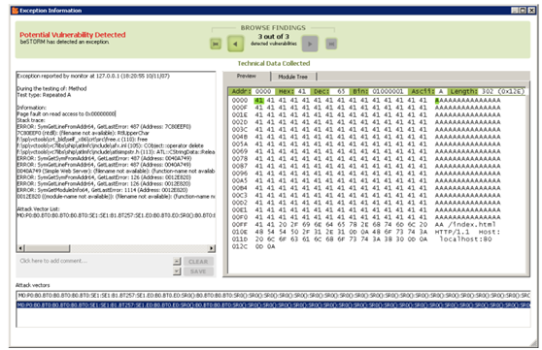542x350 pixels.
Task: Click 'Potential Vulnerability Detected' heading
Action: (x=73, y=35)
